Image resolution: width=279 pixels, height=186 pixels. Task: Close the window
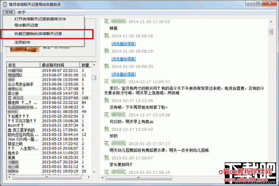(269, 3)
